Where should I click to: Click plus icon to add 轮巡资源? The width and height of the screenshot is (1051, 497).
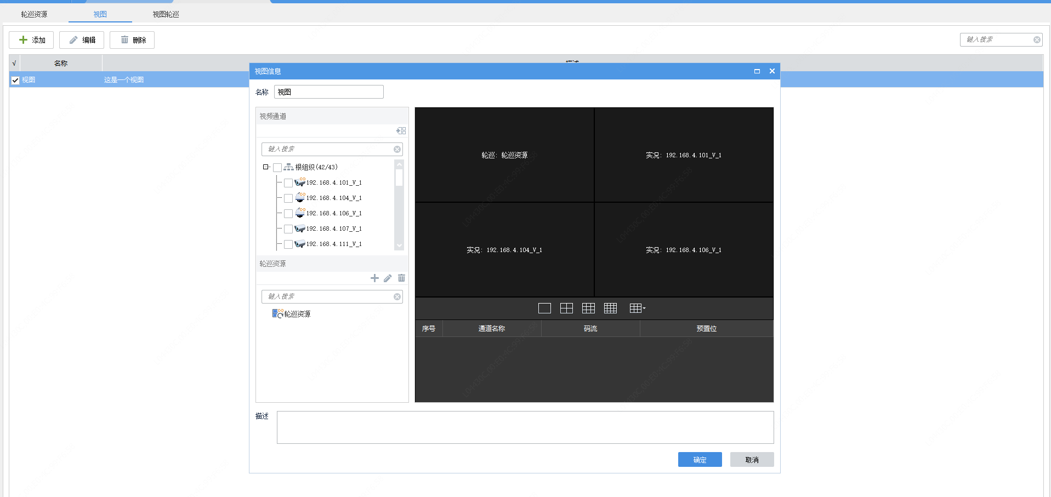tap(374, 278)
